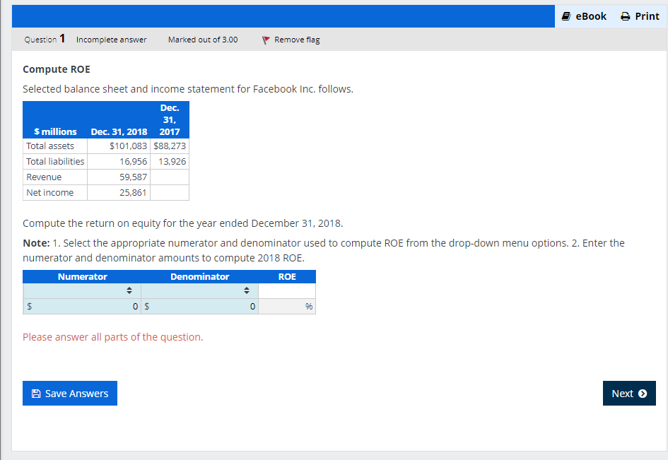Click the ROE percentage result cell
668x460 pixels.
coord(287,306)
